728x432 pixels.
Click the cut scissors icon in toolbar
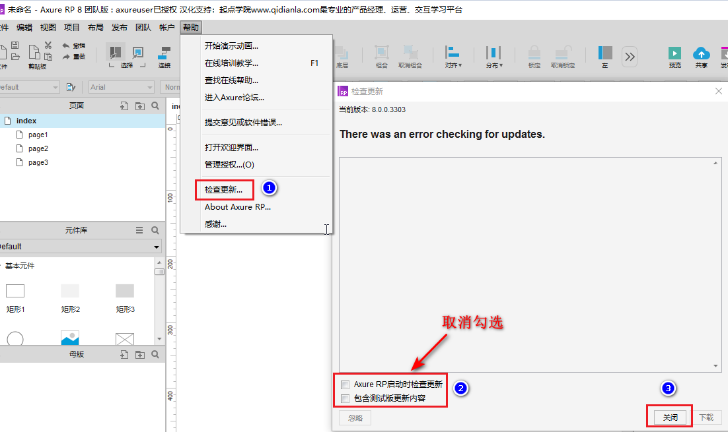pos(48,46)
